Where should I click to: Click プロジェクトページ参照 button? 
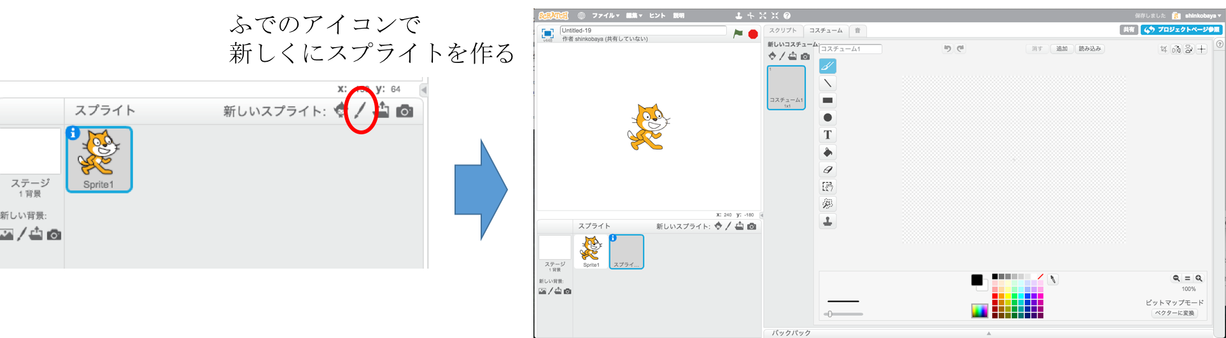[1181, 30]
